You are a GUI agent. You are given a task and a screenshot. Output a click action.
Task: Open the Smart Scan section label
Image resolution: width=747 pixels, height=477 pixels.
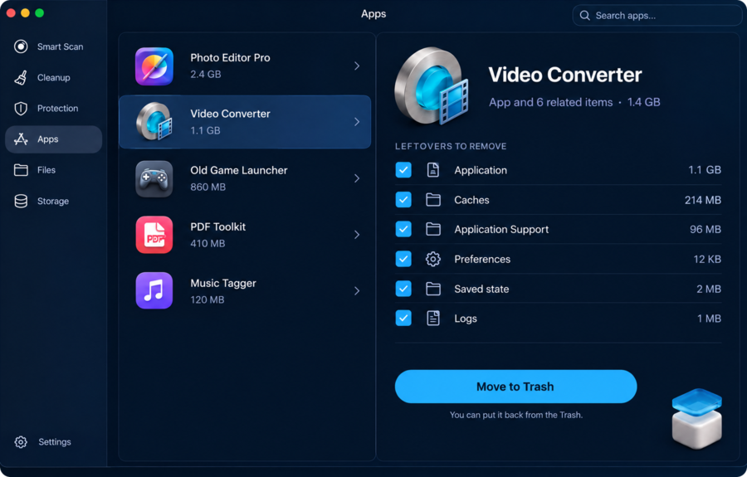(x=60, y=46)
